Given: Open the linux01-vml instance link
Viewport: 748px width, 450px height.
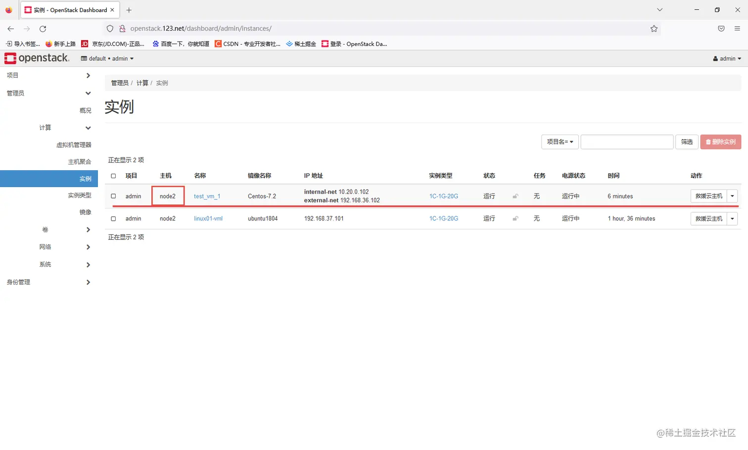Looking at the screenshot, I should click(208, 219).
